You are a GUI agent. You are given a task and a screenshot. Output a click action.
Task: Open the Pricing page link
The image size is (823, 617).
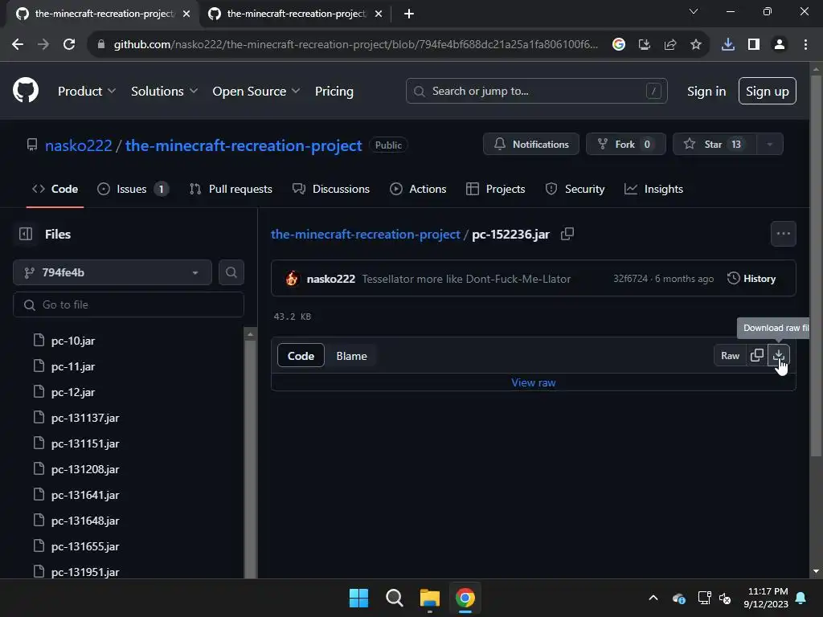[x=334, y=92]
